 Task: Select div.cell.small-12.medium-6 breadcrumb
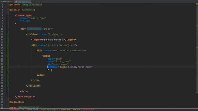[x=70, y=110]
